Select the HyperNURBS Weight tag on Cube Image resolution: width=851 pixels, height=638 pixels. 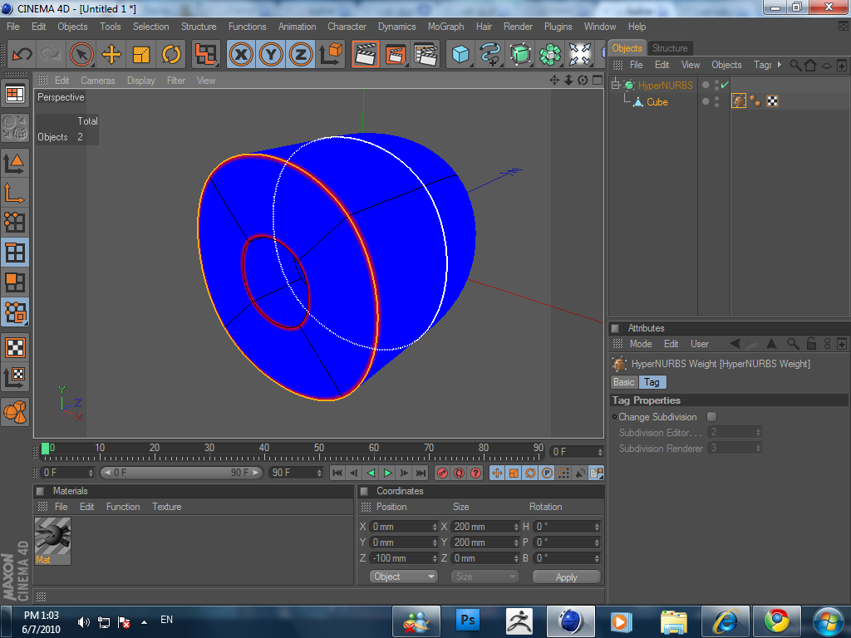739,101
